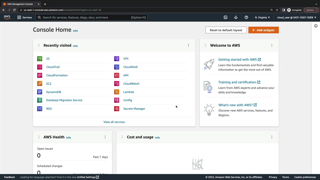The height and width of the screenshot is (180, 320).
Task: Open the AWS Health widget options menu
Action: [x=105, y=137]
